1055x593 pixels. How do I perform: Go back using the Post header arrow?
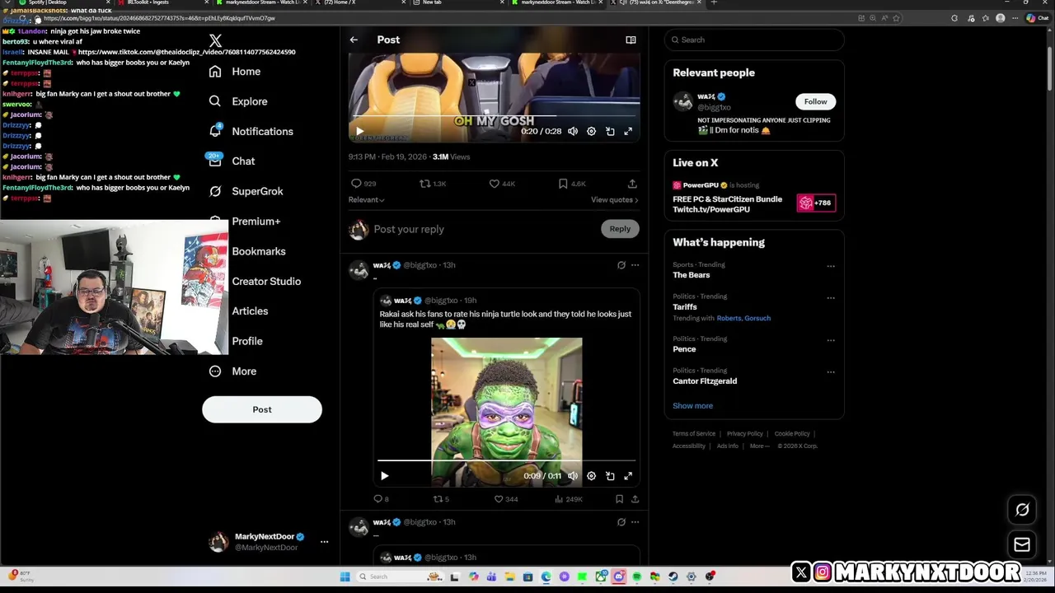(354, 40)
